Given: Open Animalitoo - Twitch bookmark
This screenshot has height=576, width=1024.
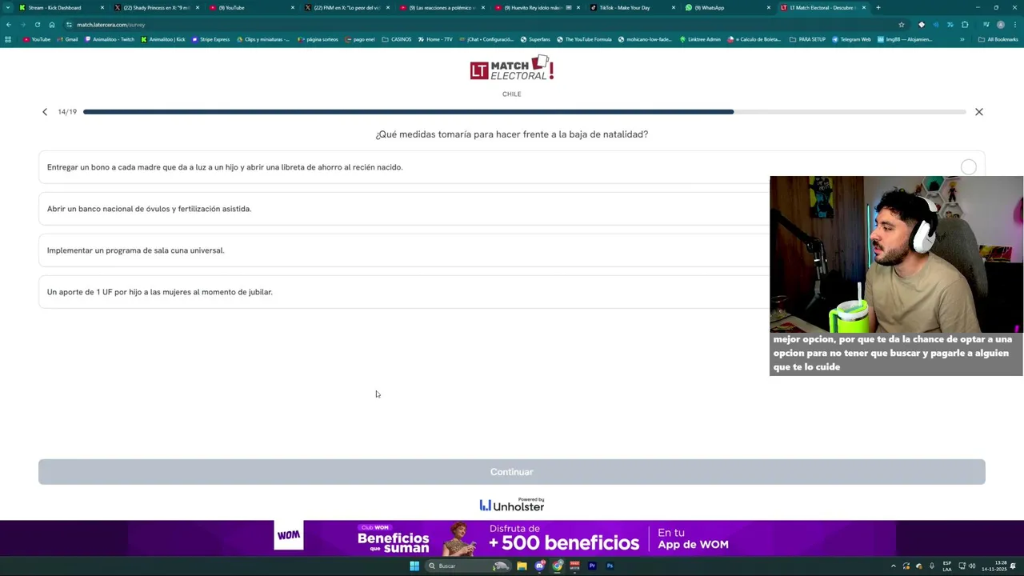Looking at the screenshot, I should [x=110, y=39].
